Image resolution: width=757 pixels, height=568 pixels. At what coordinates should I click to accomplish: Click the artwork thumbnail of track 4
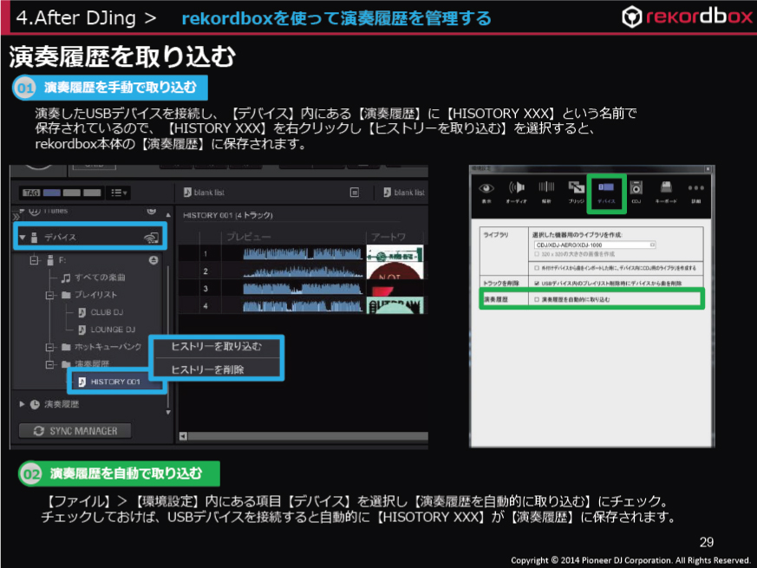pos(395,306)
